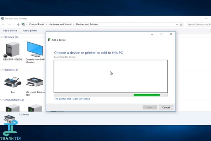The width and height of the screenshot is (211, 141).
Task: Expand the Control Panel breadcrumb chevron
Action: (x=46, y=24)
